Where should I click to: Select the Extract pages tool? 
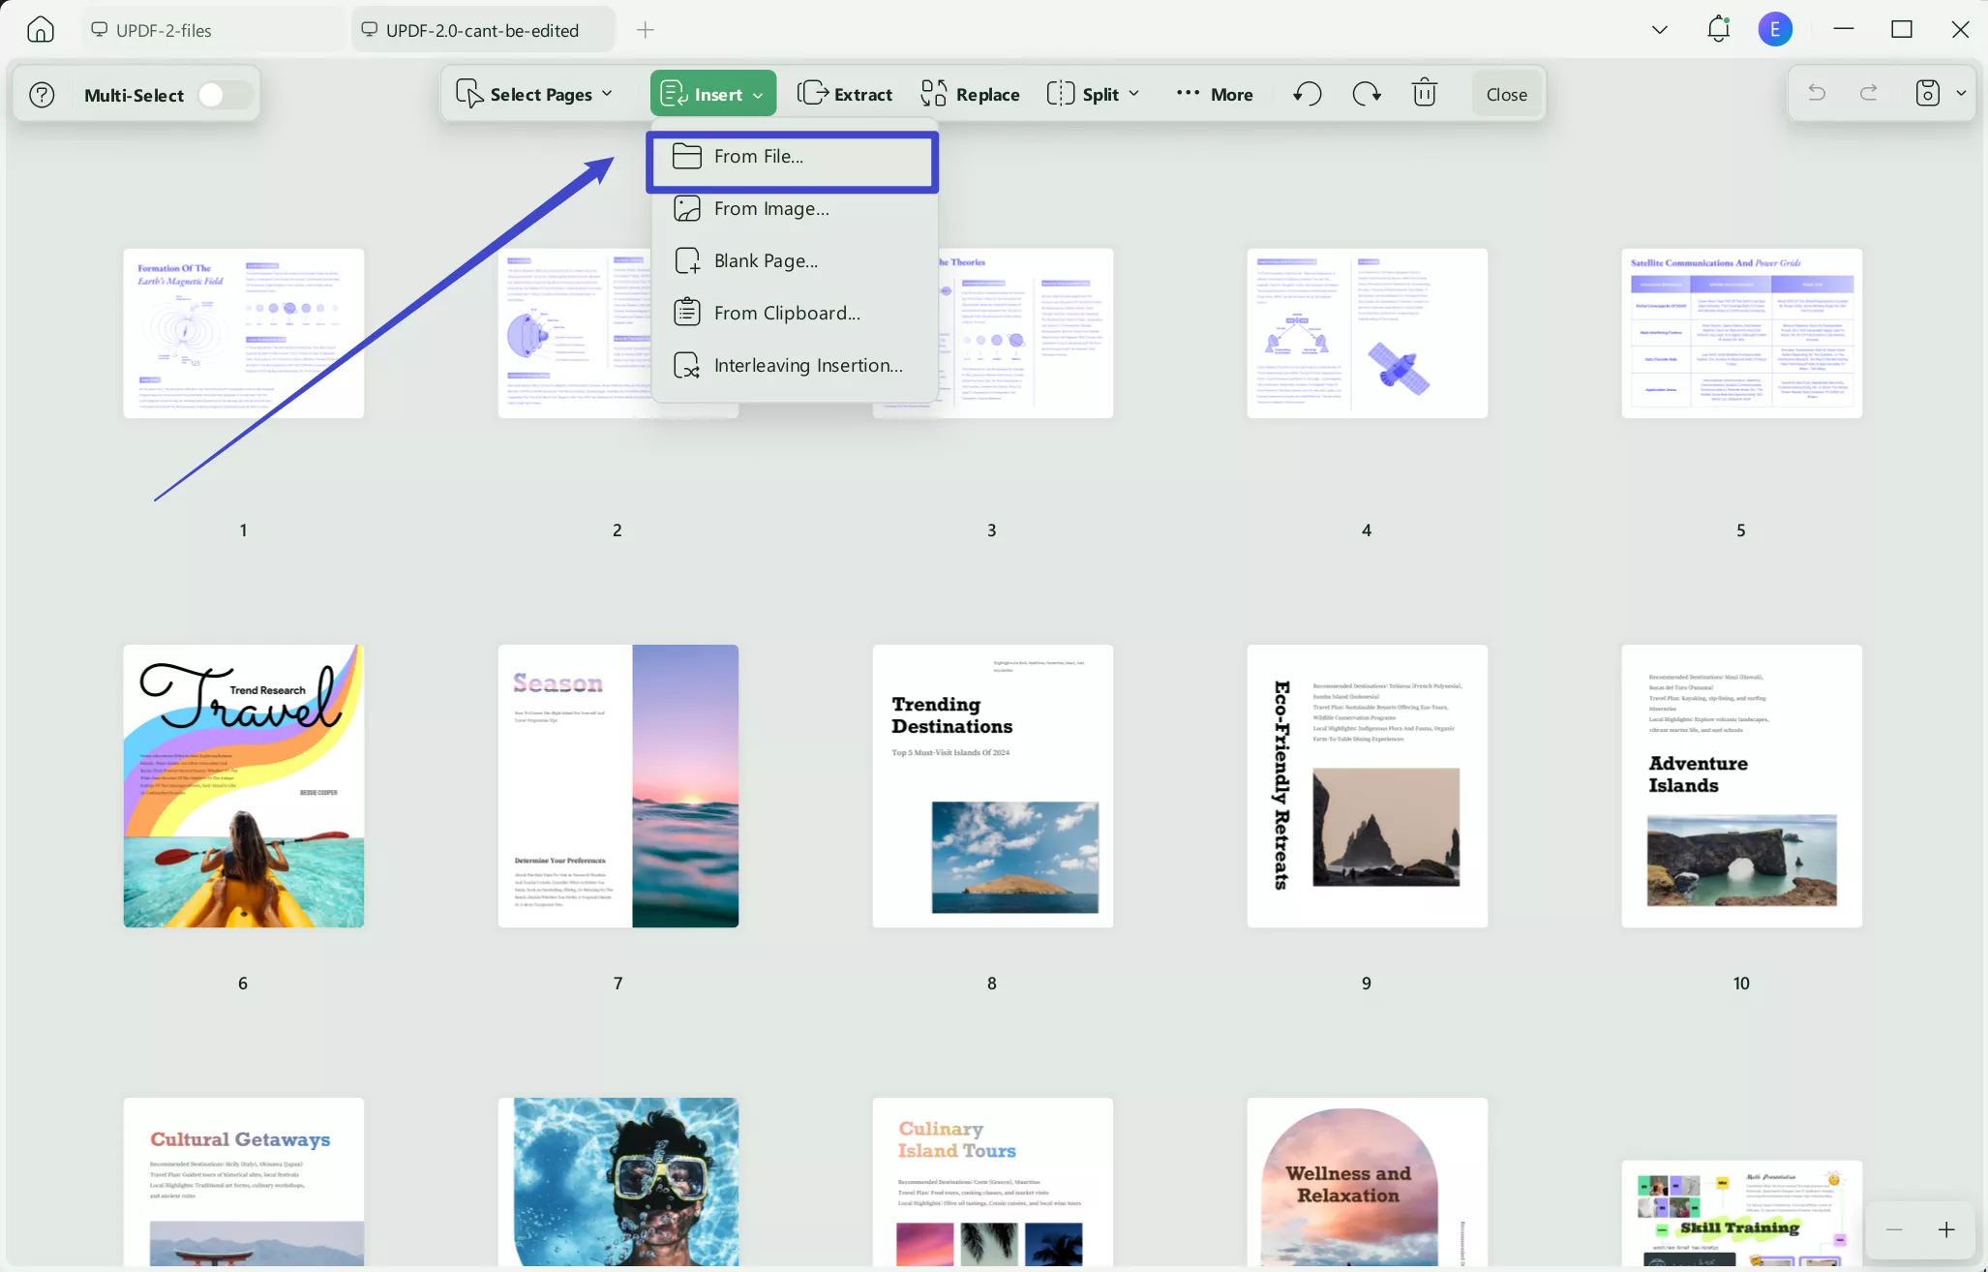(x=844, y=93)
